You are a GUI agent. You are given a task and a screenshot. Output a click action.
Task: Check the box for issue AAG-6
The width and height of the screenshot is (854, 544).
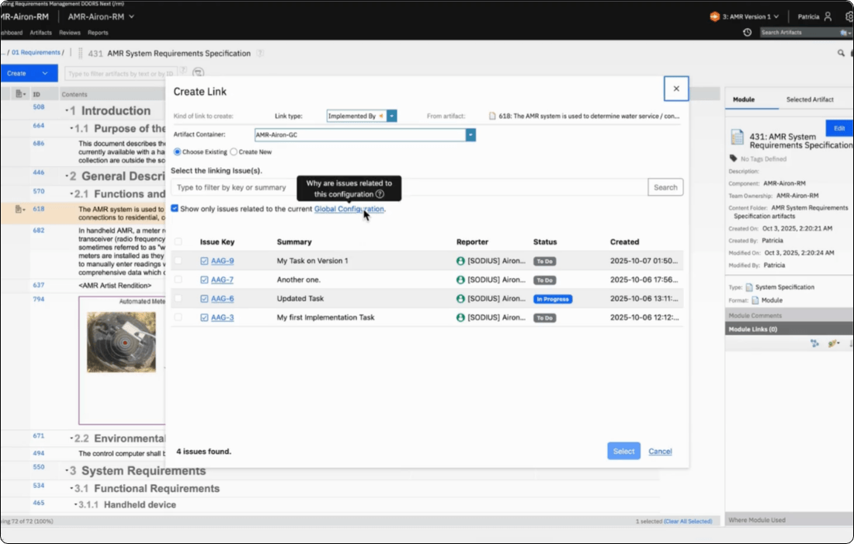(x=178, y=298)
